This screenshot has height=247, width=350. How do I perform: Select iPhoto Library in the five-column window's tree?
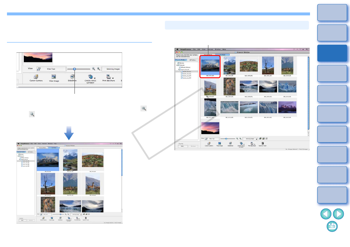185,67
